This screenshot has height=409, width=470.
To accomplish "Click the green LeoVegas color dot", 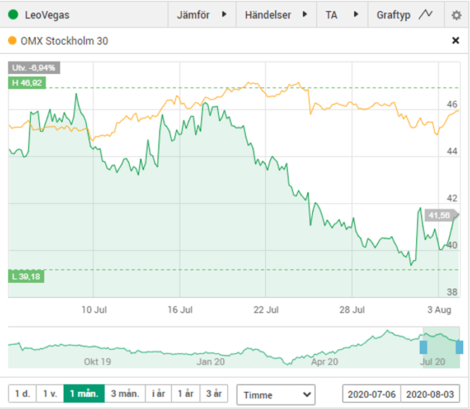I will 13,15.
